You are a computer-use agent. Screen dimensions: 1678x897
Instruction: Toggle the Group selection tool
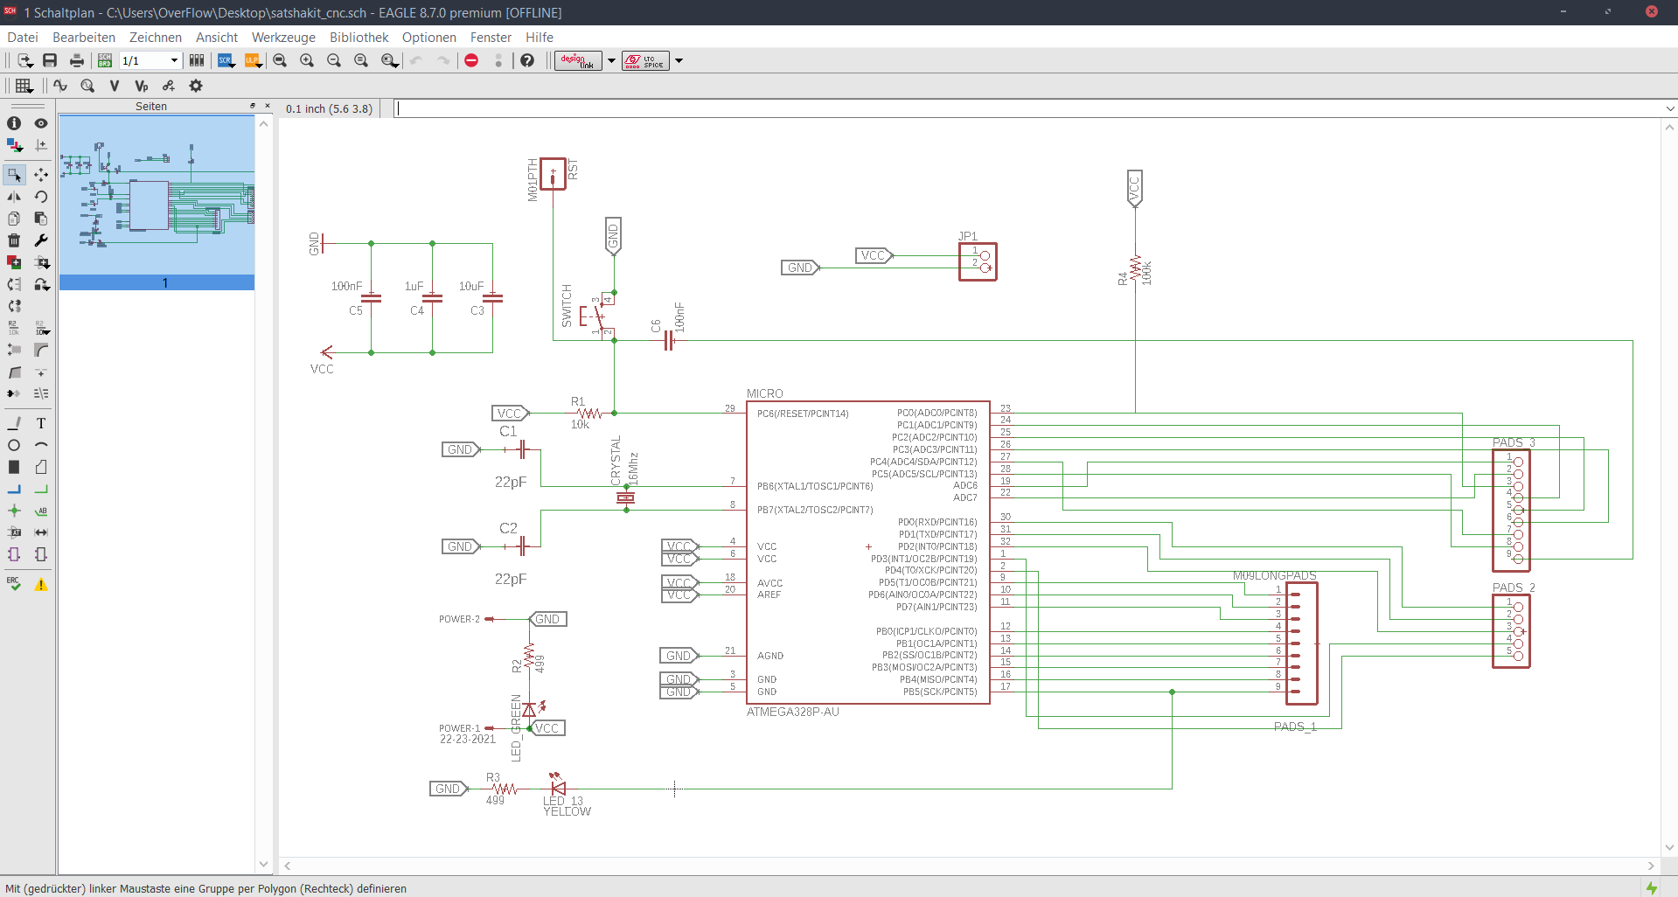tap(14, 175)
